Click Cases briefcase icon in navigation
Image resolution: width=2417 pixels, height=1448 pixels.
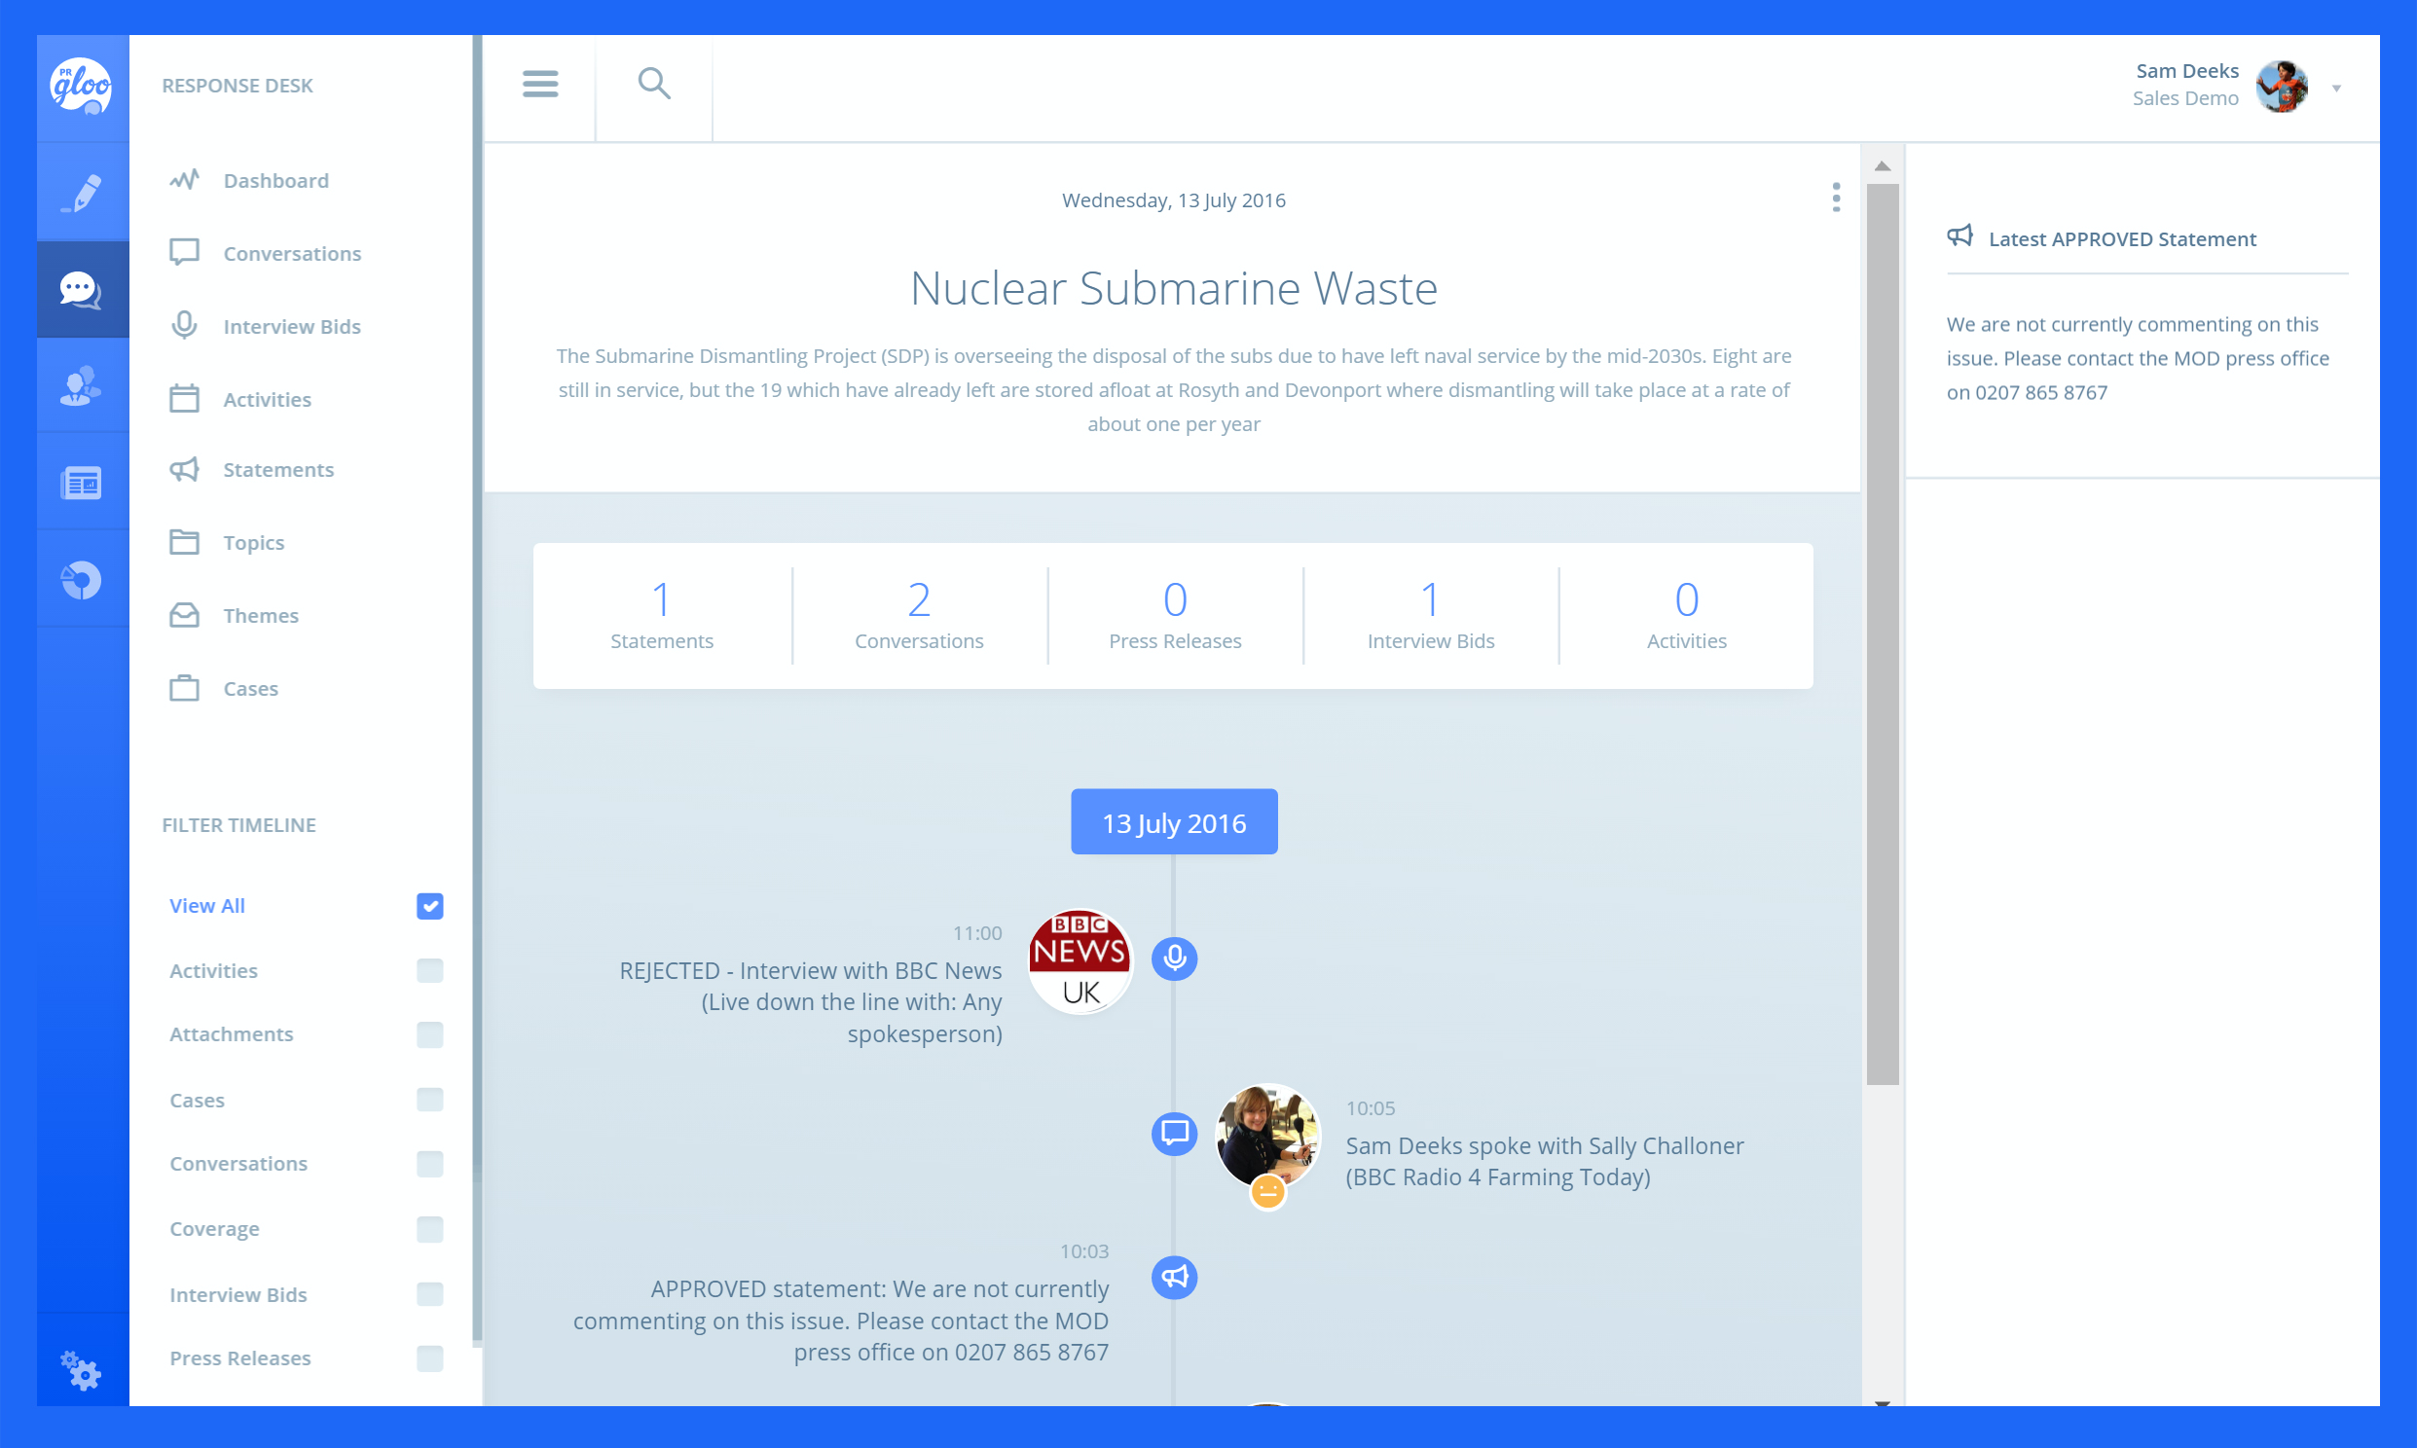coord(184,688)
